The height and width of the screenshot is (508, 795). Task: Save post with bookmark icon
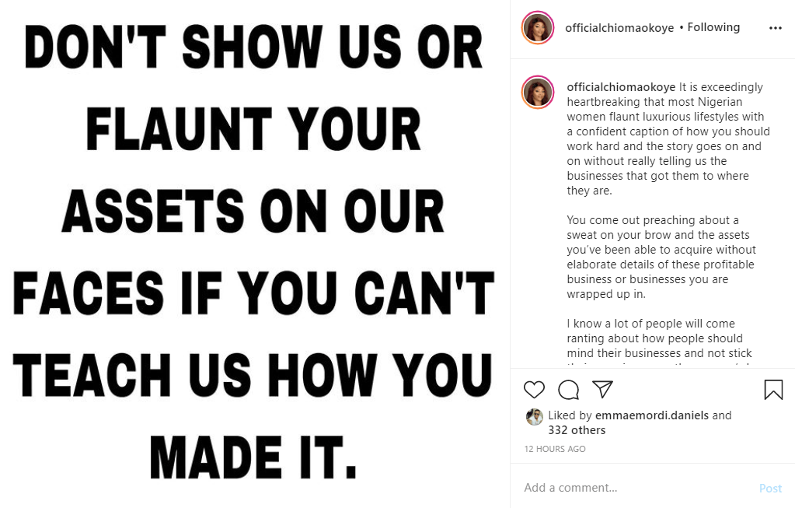773,390
